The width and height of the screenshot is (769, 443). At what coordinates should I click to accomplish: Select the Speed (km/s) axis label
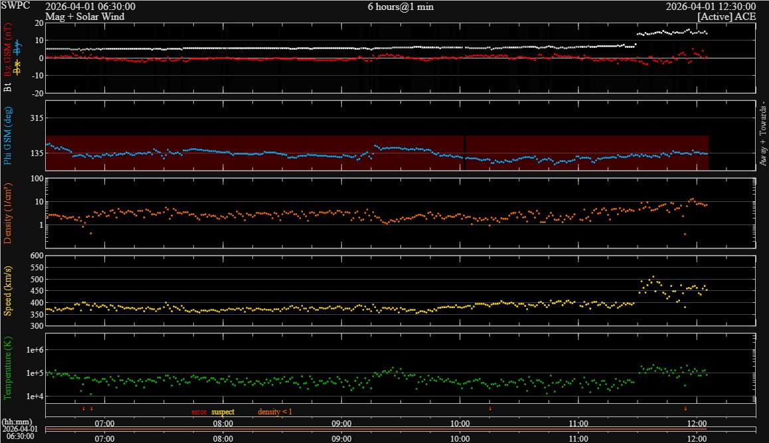7,291
